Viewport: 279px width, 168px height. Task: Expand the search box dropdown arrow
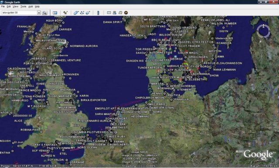click(39, 13)
